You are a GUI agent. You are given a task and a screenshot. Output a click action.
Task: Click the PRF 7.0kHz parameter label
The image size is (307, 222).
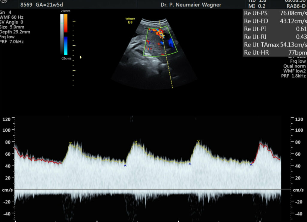point(12,42)
